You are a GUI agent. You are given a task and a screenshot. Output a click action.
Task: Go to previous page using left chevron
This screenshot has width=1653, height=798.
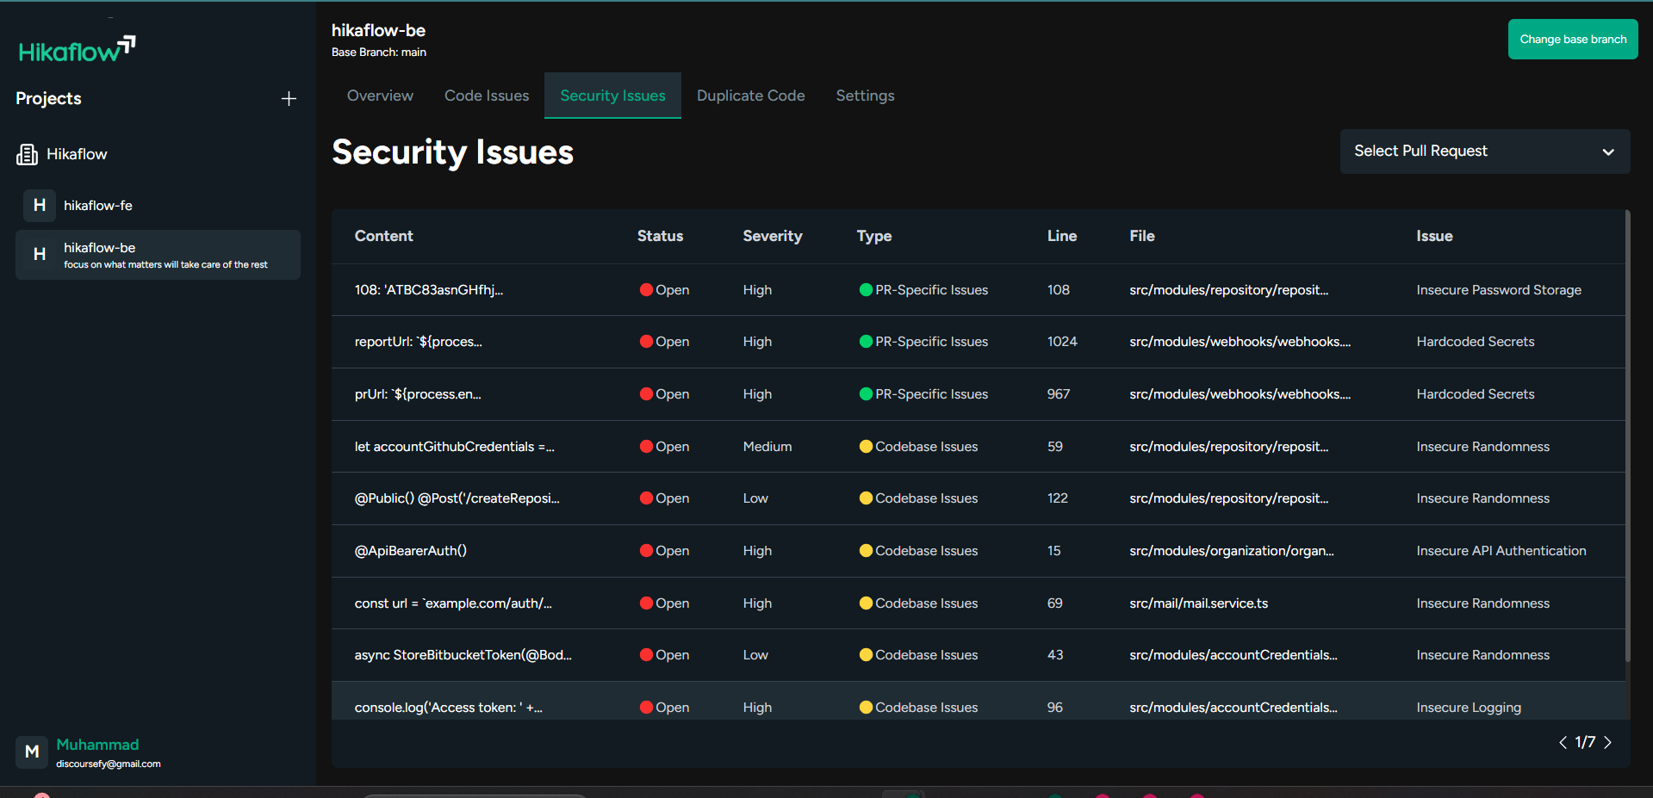(x=1563, y=742)
